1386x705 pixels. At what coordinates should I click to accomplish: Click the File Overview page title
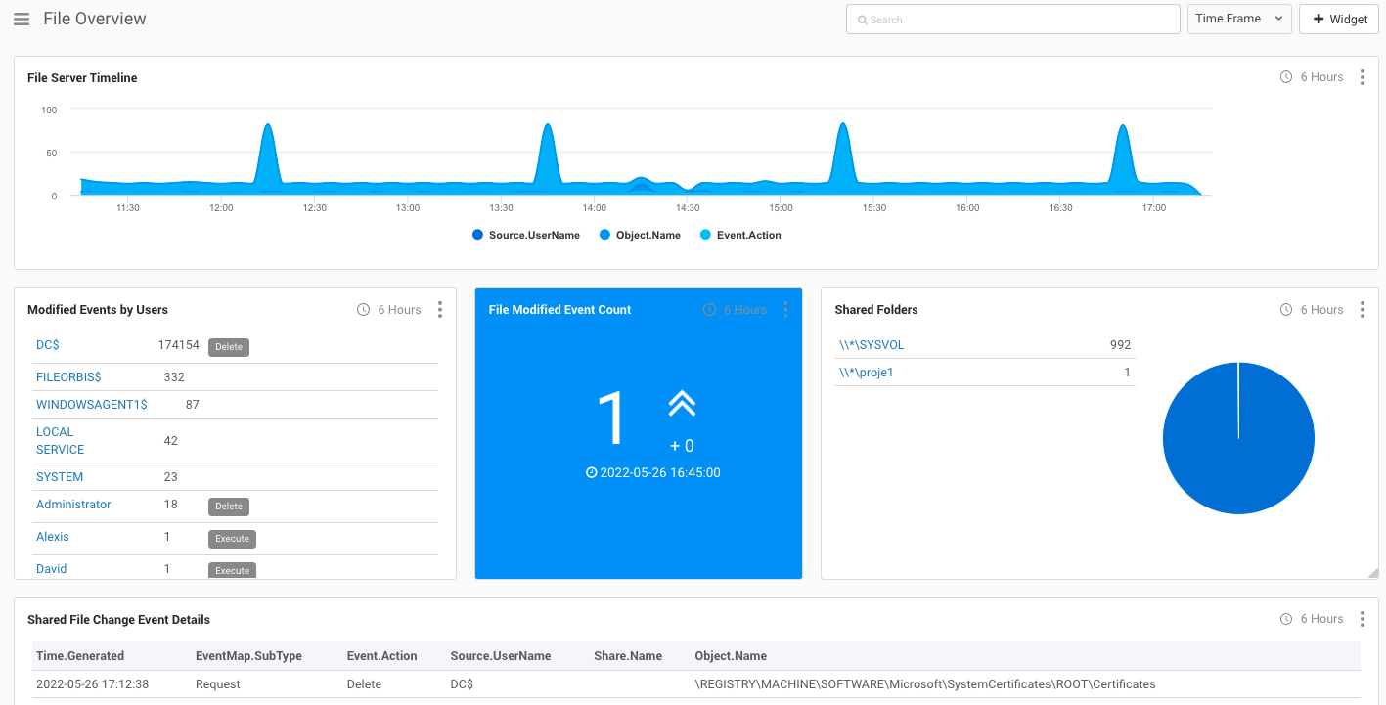(95, 19)
